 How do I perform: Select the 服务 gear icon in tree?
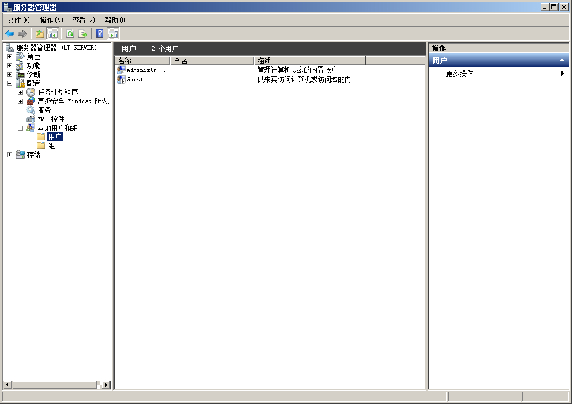pyautogui.click(x=31, y=110)
